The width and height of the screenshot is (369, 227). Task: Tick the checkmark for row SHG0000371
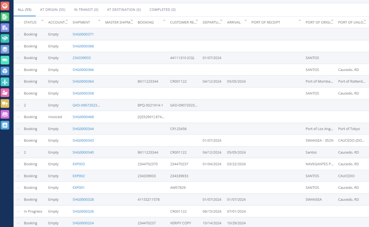click(x=18, y=34)
